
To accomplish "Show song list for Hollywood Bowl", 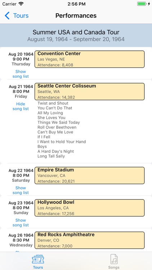I will tap(21, 222).
